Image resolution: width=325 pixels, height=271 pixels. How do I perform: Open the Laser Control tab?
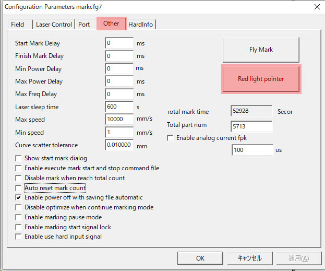click(54, 25)
